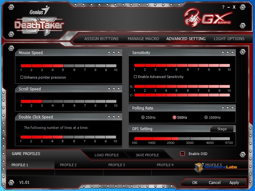255x191 pixels.
Task: Click the 5700 label under the DPI slider
Action: (229, 143)
